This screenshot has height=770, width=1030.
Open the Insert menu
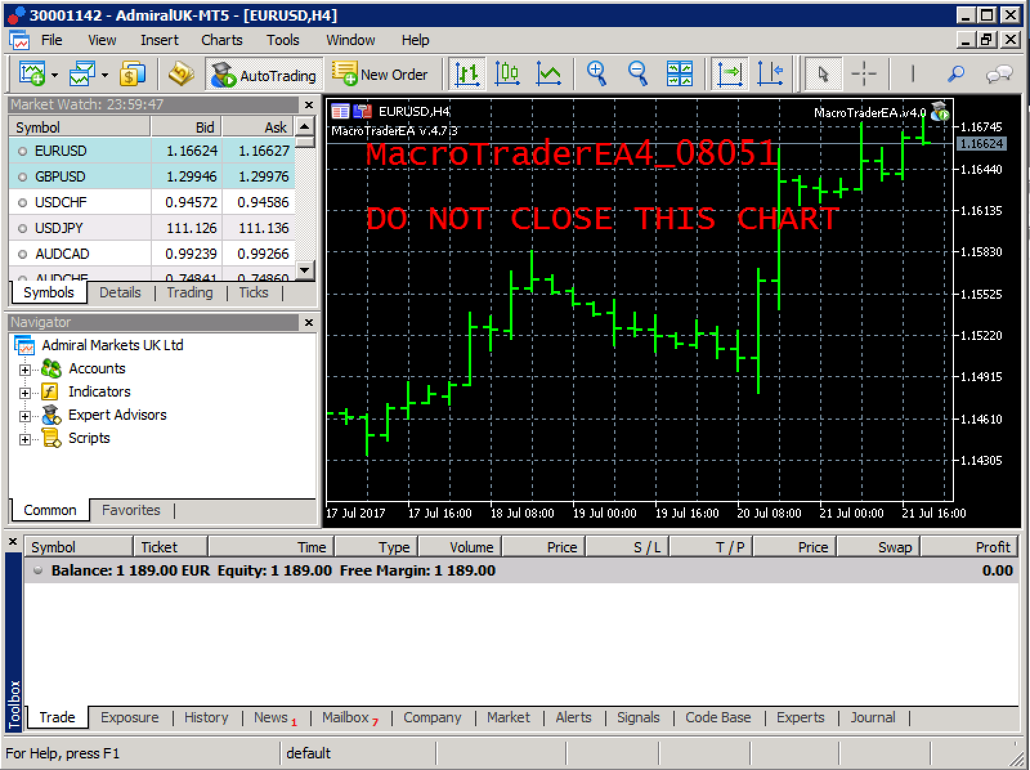(159, 40)
